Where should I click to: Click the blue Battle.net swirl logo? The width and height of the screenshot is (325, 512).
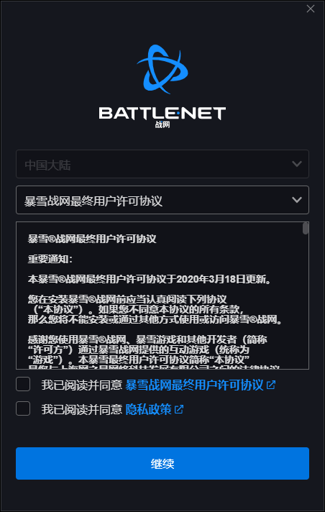point(162,69)
